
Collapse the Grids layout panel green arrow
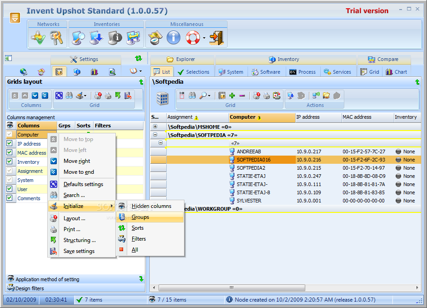141,81
